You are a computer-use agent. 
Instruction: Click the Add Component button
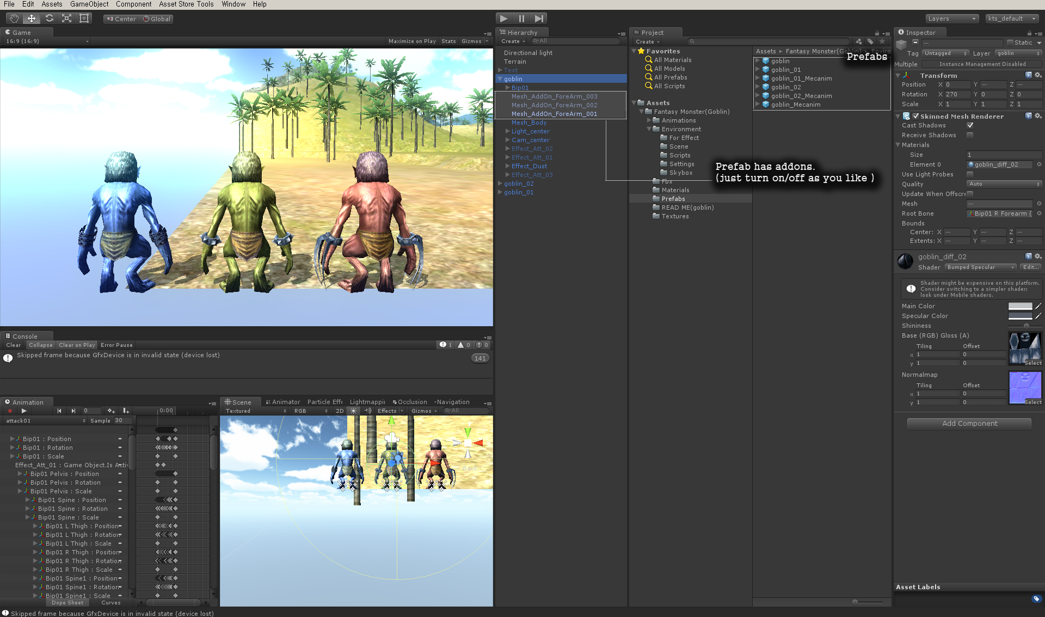pos(969,424)
